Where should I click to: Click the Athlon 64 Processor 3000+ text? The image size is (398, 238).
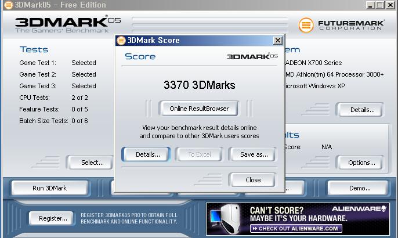[334, 74]
